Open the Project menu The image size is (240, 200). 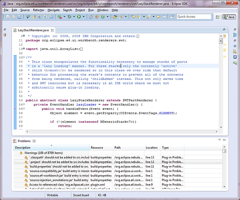tap(80, 10)
